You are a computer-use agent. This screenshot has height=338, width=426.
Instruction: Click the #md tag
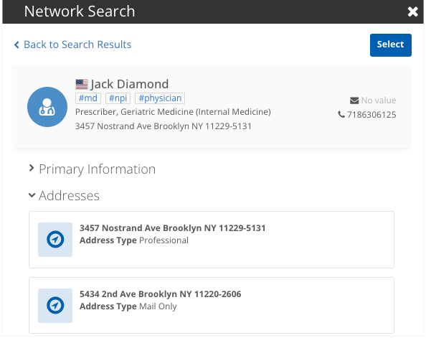coord(88,98)
